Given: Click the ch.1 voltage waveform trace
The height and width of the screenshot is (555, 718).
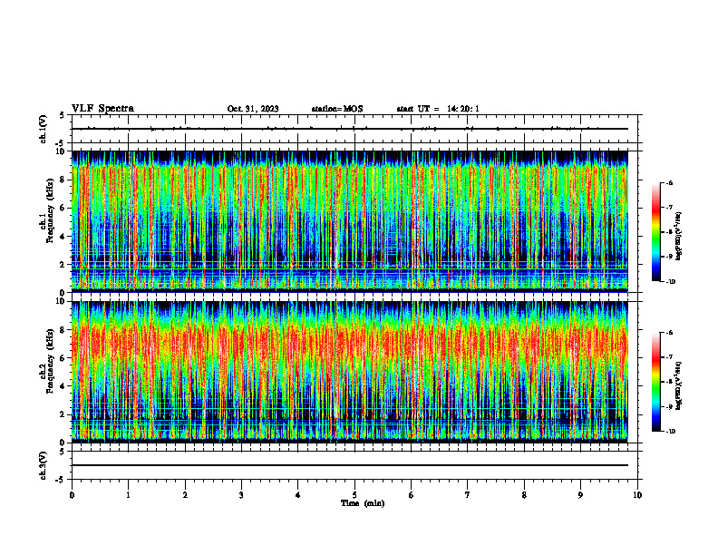Looking at the screenshot, I should point(350,129).
